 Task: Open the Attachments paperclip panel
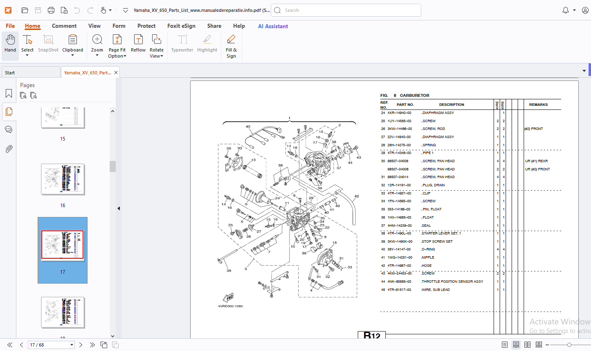coord(9,149)
